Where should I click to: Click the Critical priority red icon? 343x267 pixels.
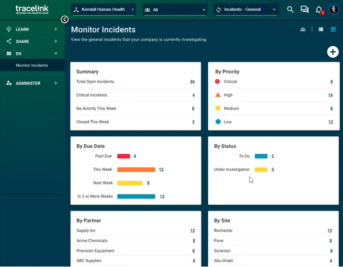tap(217, 81)
